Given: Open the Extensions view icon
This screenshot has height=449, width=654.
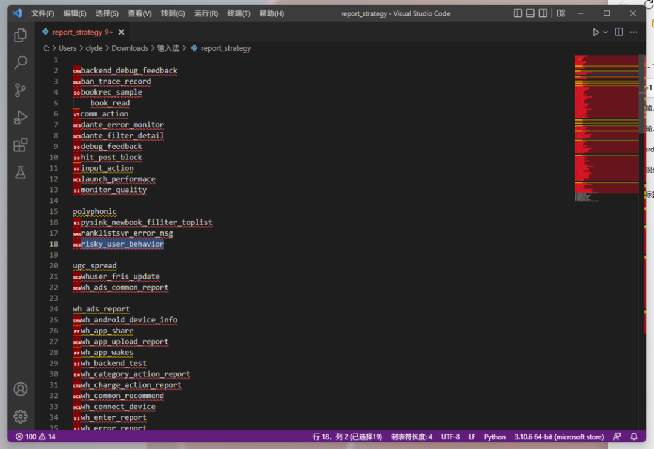Looking at the screenshot, I should click(x=21, y=145).
